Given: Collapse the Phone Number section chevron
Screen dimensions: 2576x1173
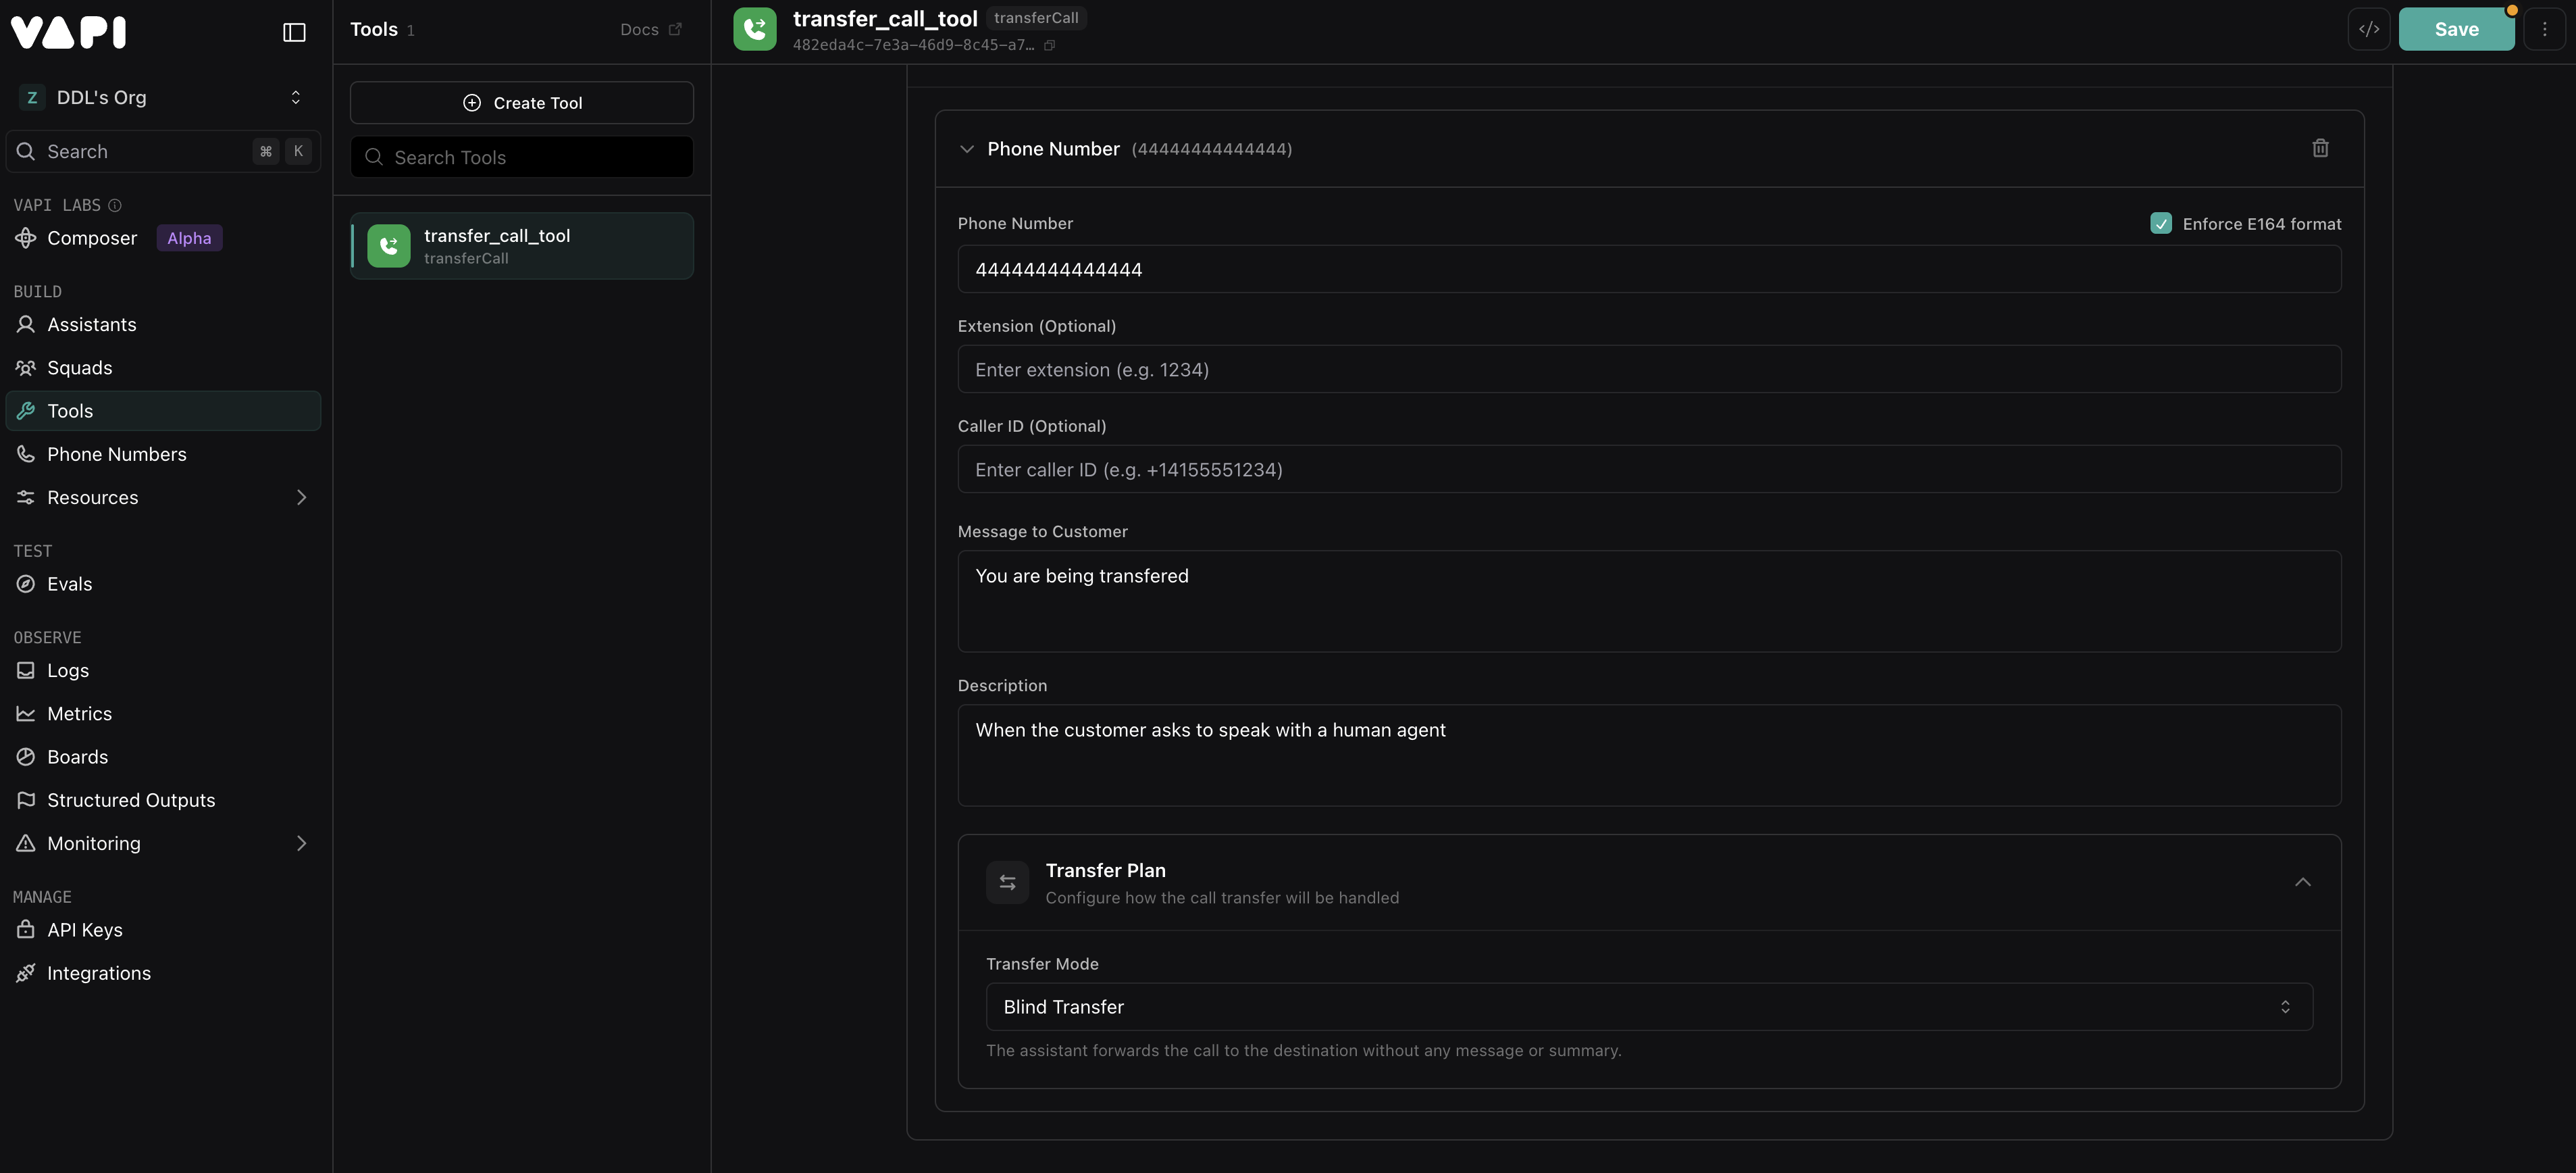Looking at the screenshot, I should point(966,149).
